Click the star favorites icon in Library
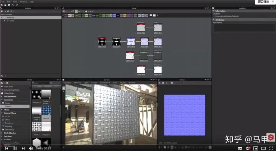Screen dimensions: 276x151 tap(51, 83)
